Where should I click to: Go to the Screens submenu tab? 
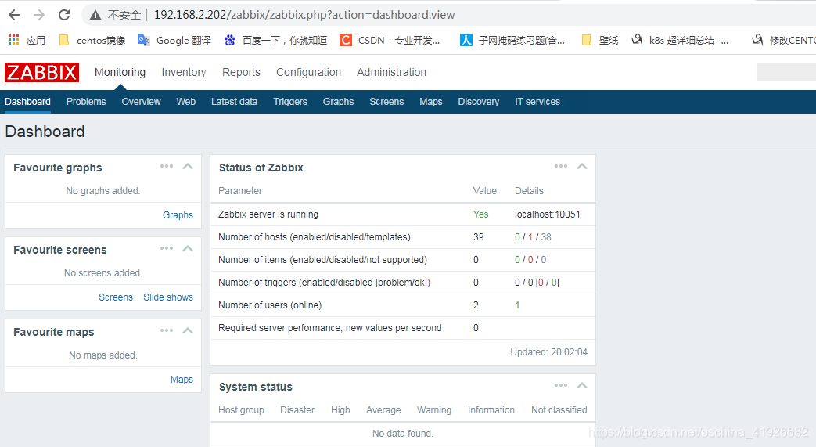click(386, 102)
